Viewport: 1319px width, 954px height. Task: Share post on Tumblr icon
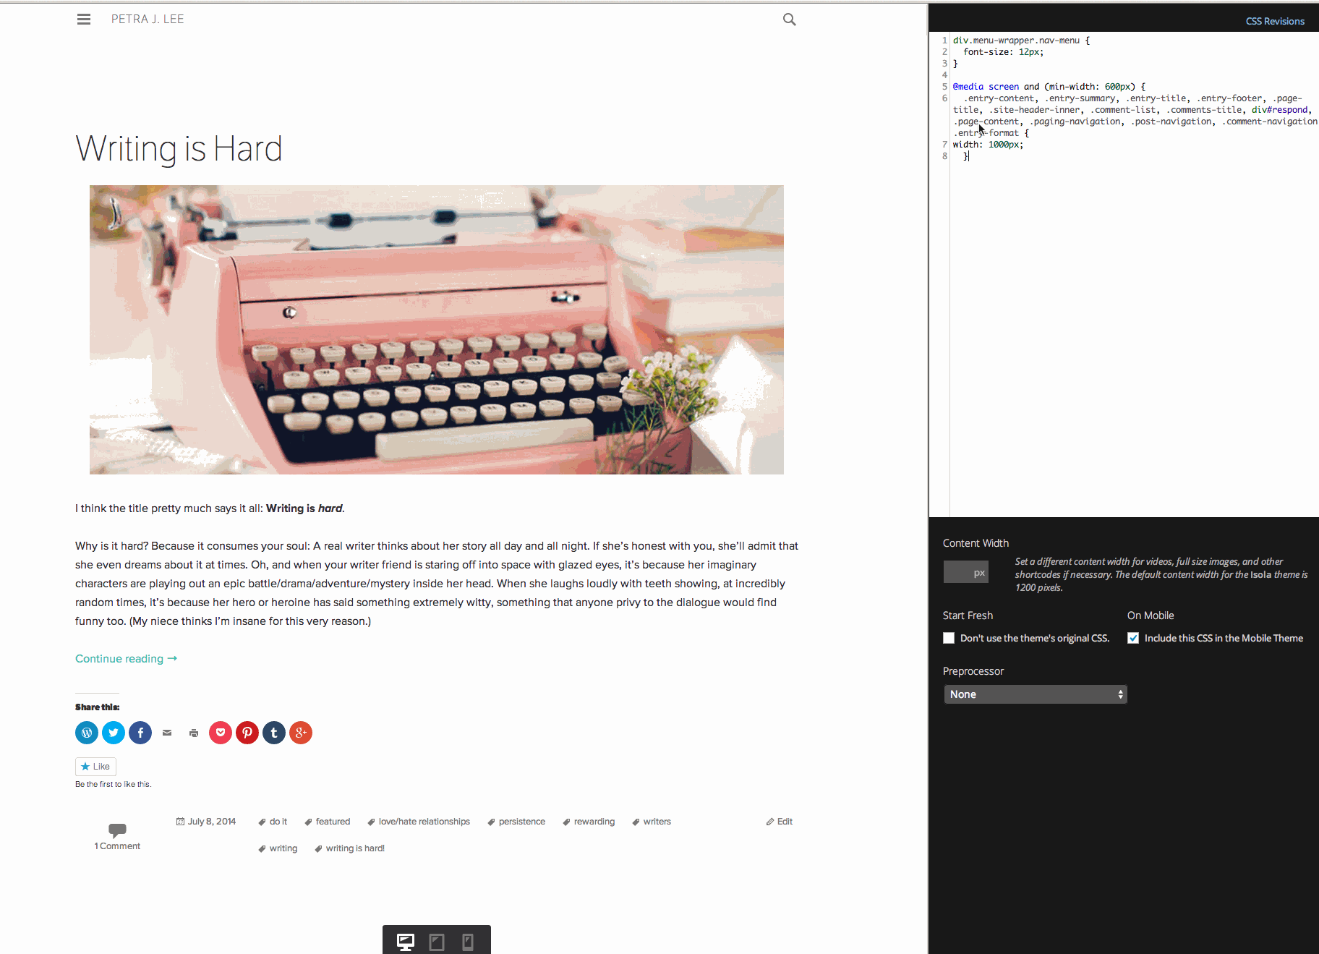tap(274, 733)
